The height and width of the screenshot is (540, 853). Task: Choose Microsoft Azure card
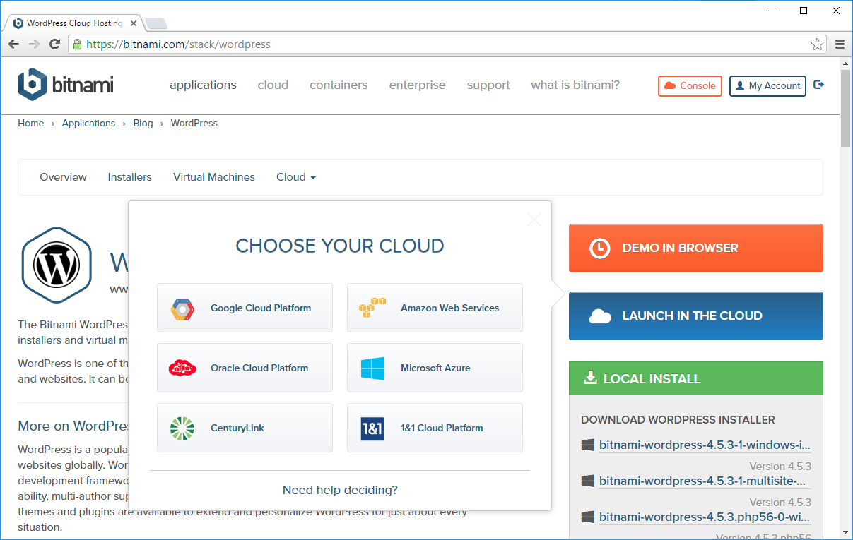pos(435,368)
